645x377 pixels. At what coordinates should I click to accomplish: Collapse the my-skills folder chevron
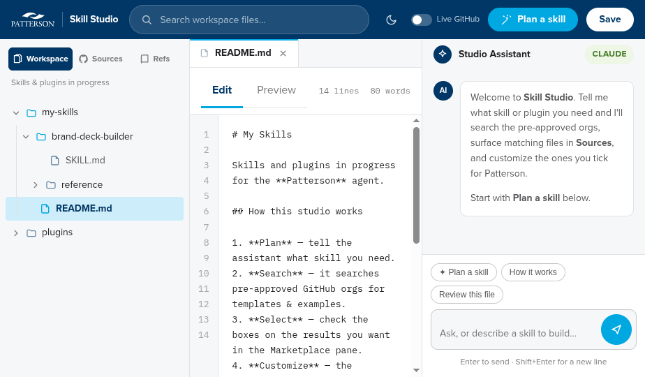click(16, 112)
